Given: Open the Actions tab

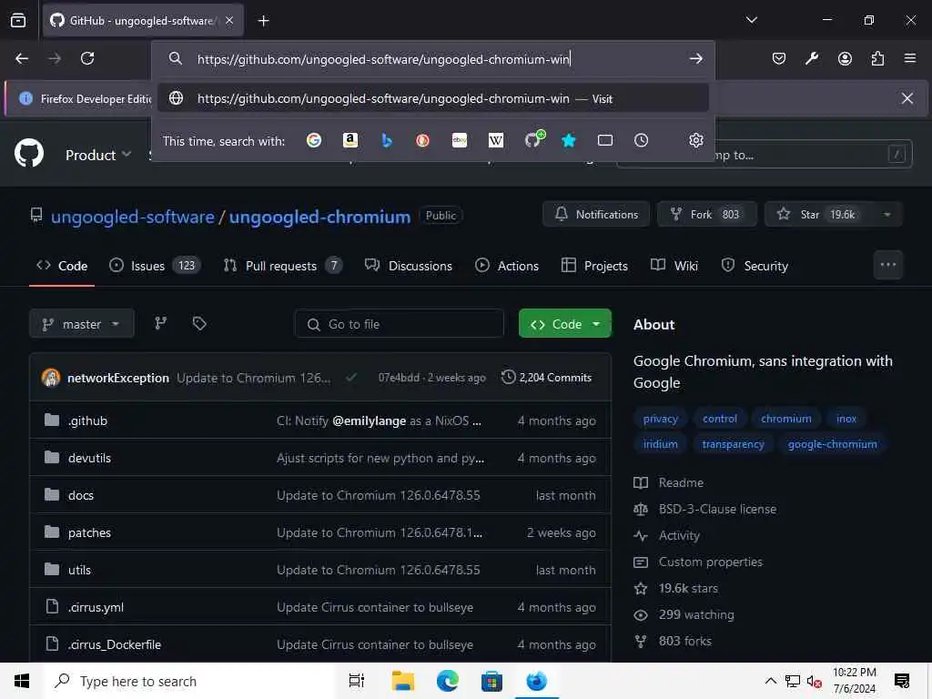Looking at the screenshot, I should click(x=507, y=266).
